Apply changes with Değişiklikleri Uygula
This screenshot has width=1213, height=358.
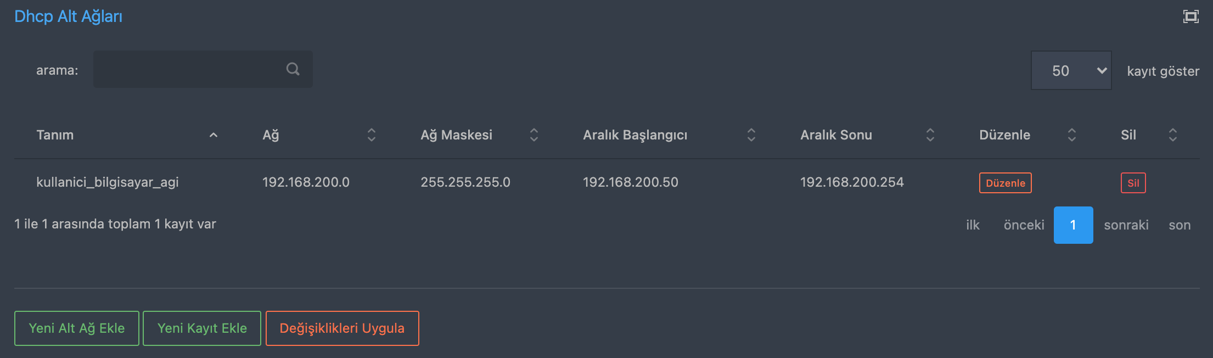[342, 328]
